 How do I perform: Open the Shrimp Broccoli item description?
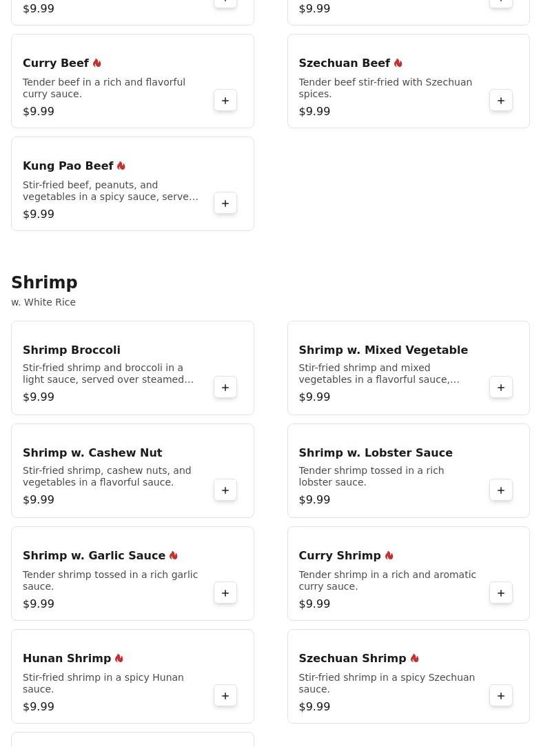tap(108, 374)
